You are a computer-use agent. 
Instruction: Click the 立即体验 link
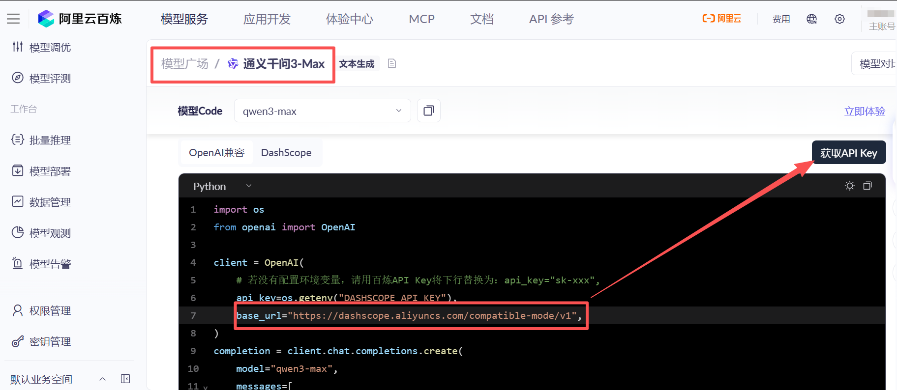point(865,111)
